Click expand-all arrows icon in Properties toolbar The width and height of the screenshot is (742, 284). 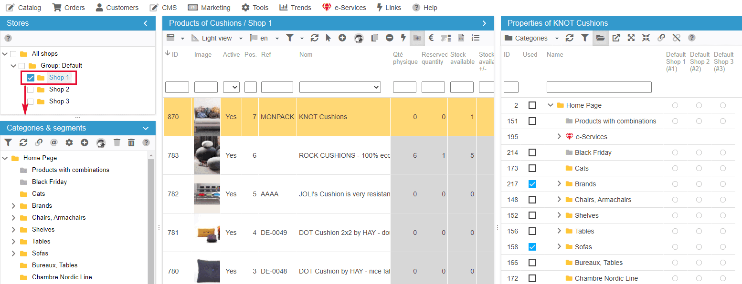(x=631, y=38)
